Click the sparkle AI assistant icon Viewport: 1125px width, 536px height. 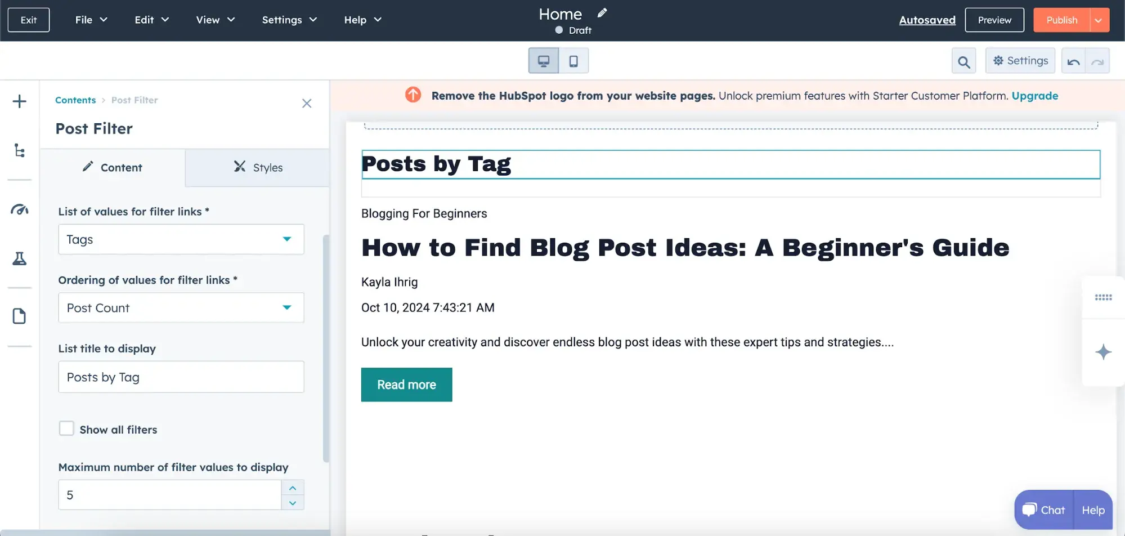tap(1103, 352)
